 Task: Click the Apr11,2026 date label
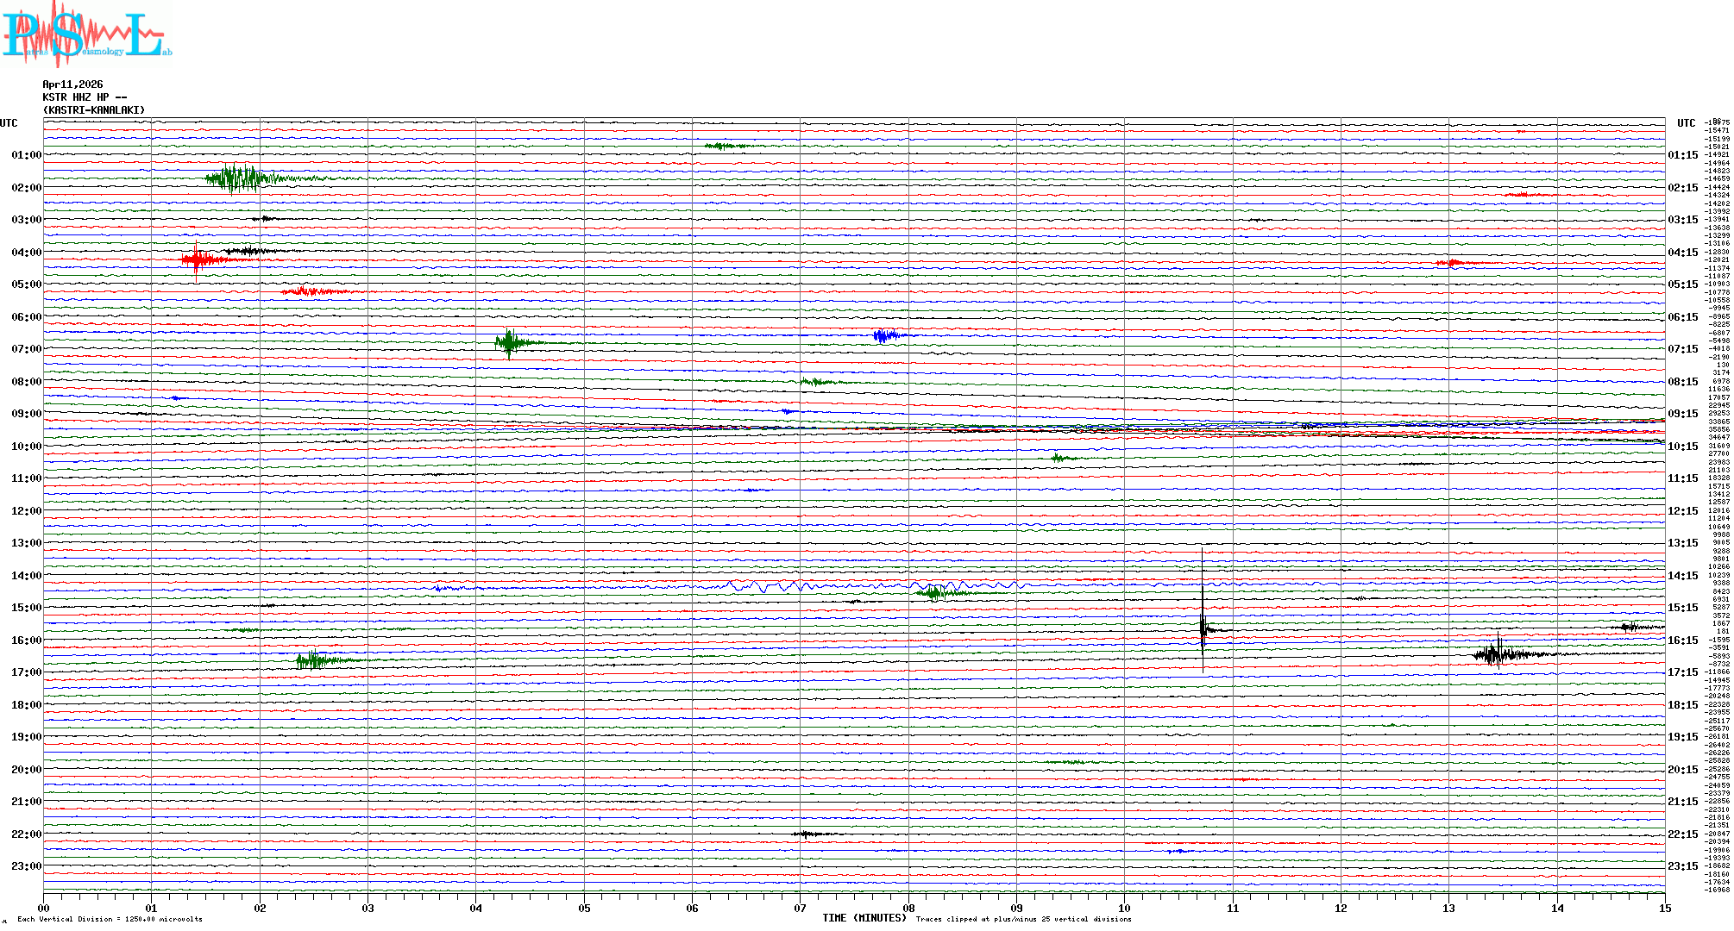point(72,84)
